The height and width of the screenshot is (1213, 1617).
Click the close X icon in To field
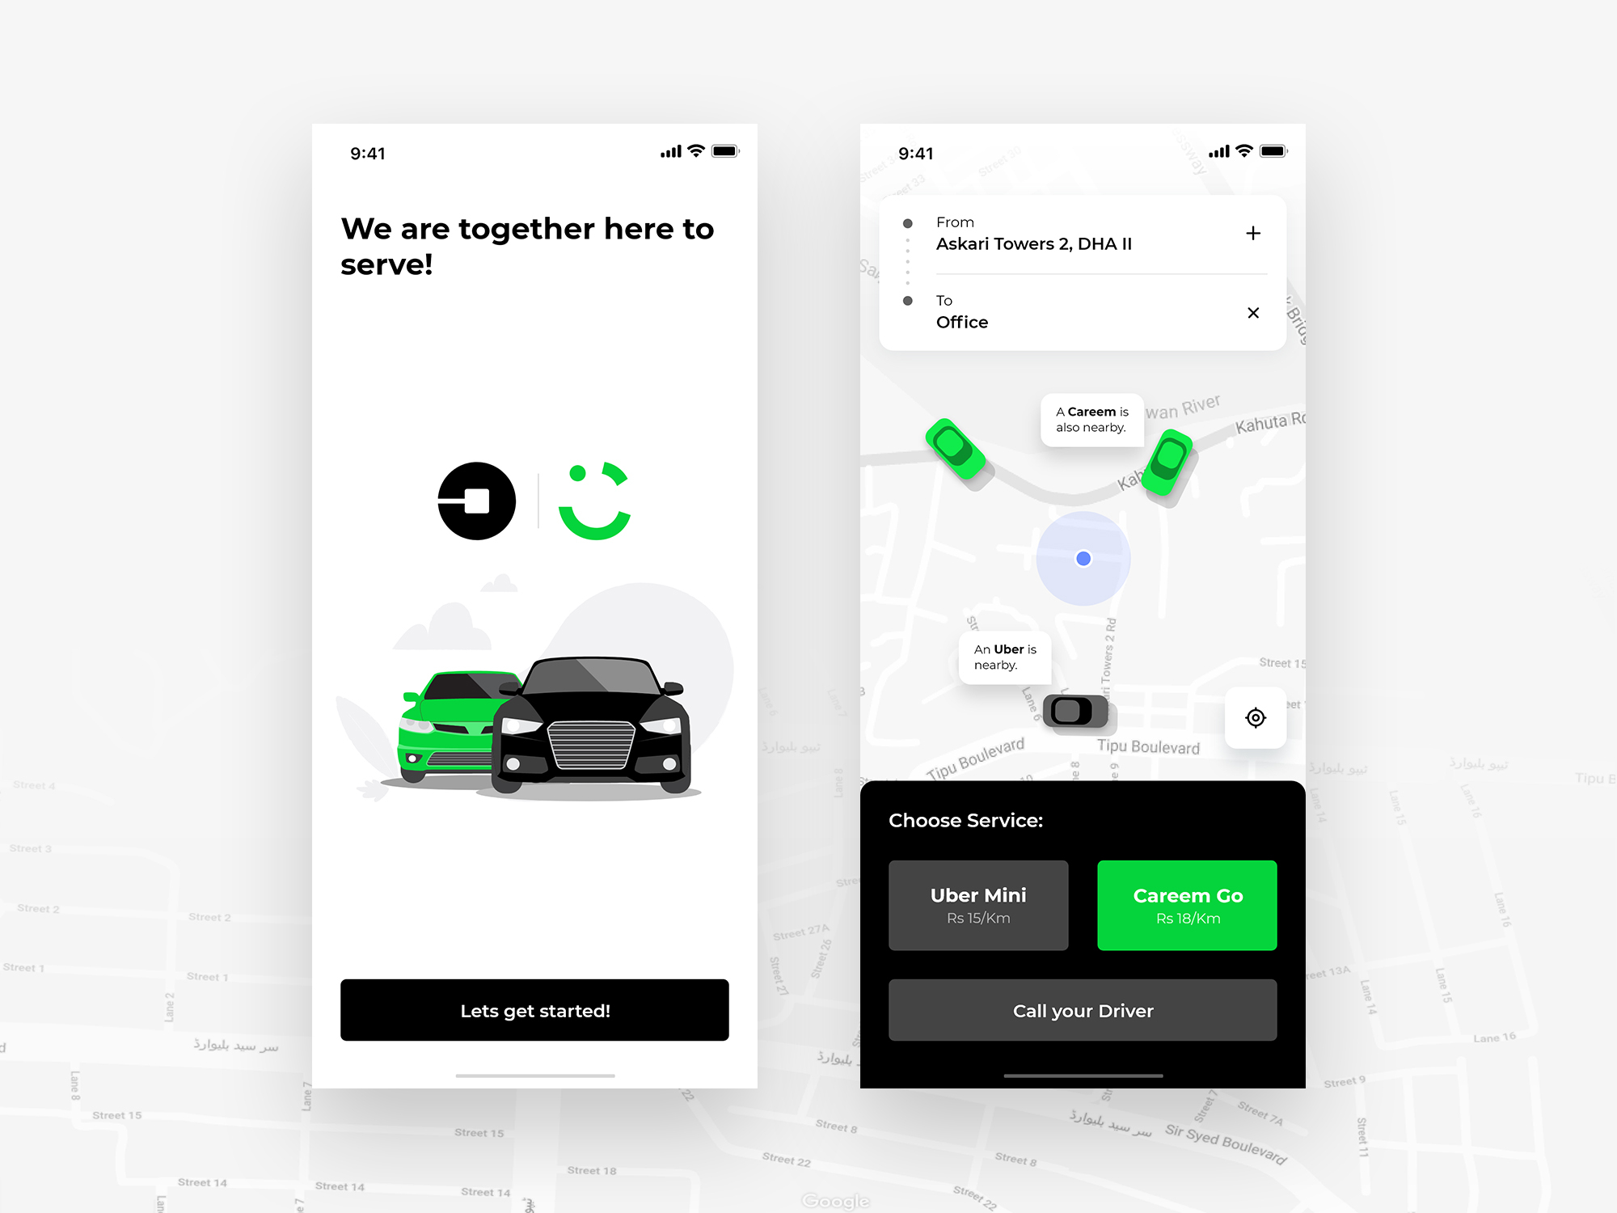1253,312
